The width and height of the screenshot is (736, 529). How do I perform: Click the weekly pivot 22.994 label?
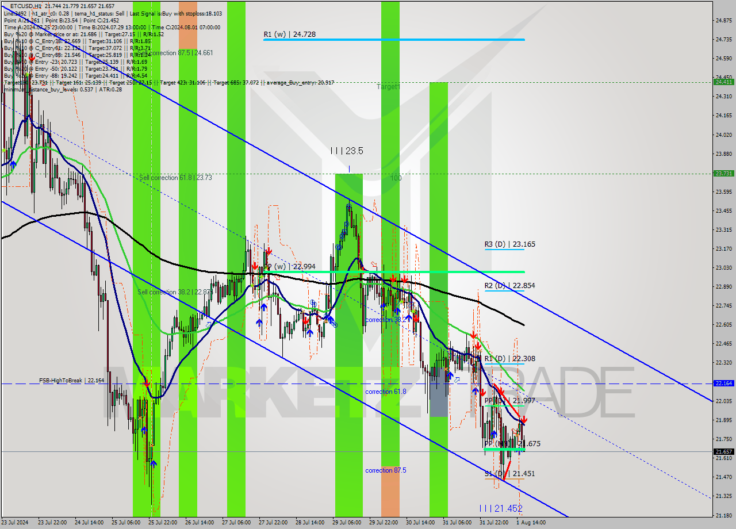(x=290, y=267)
